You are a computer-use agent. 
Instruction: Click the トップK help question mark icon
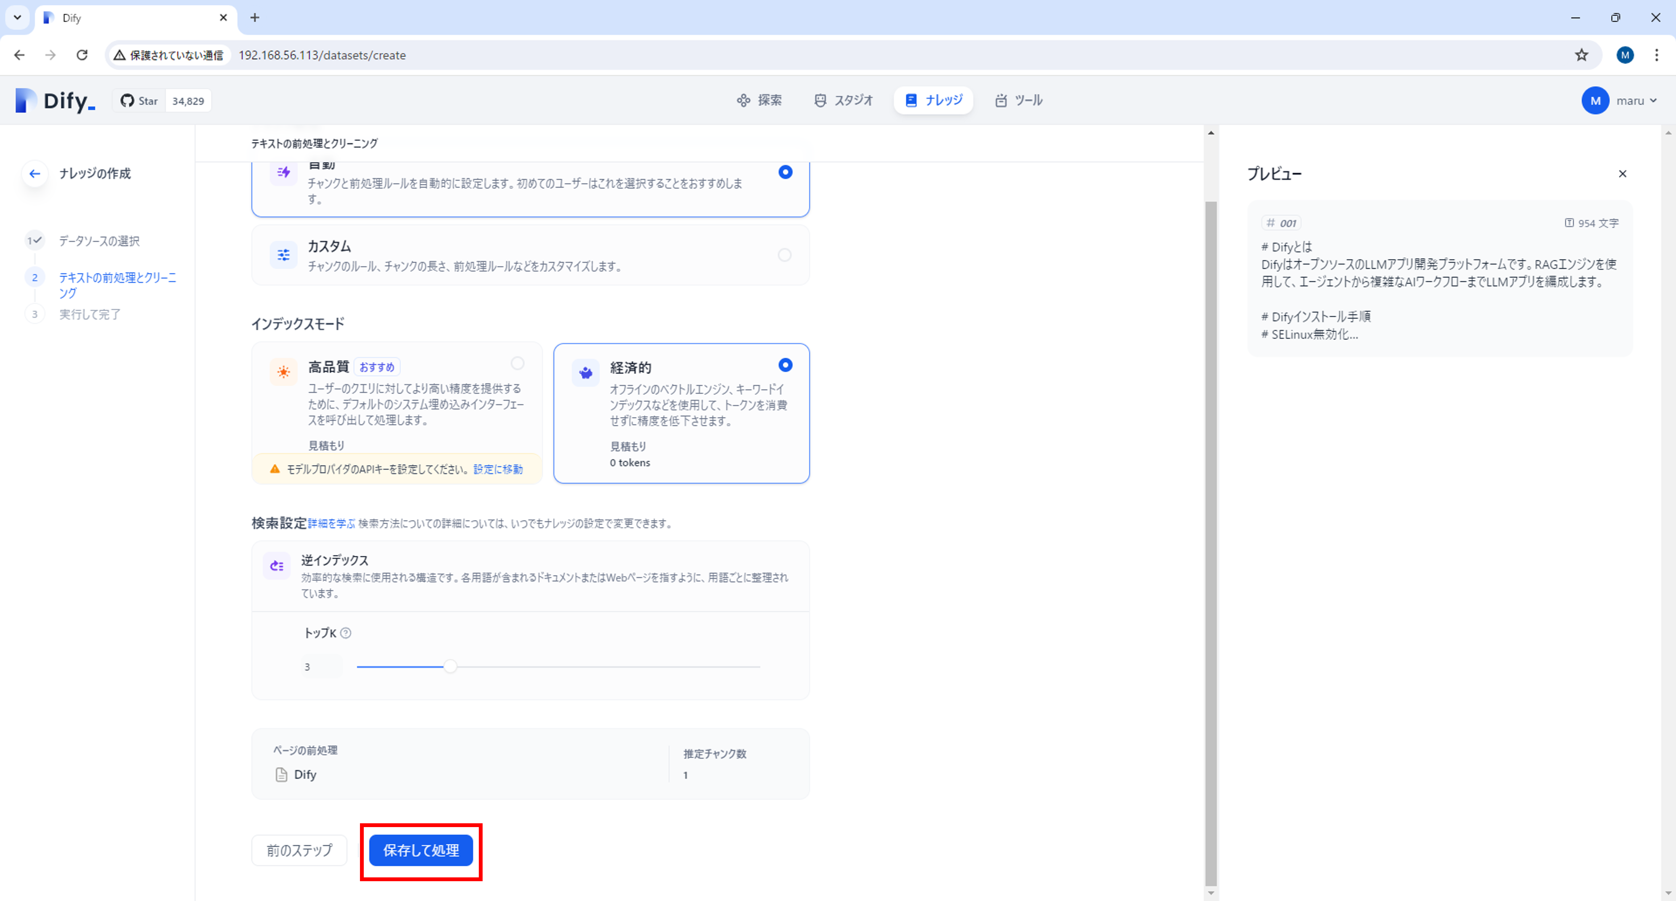tap(346, 633)
